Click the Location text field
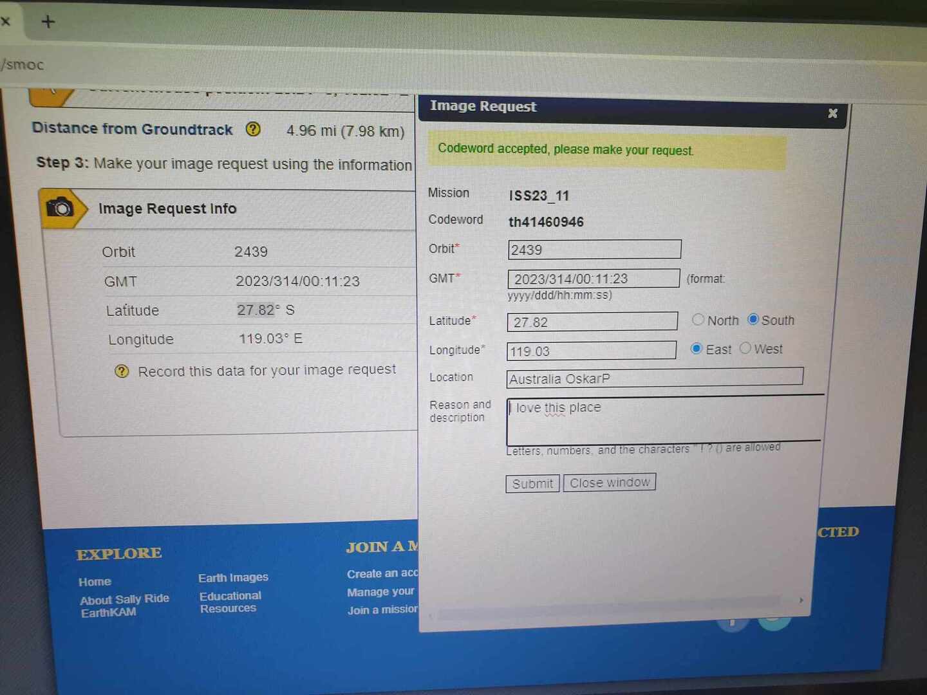The width and height of the screenshot is (927, 695). tap(654, 378)
